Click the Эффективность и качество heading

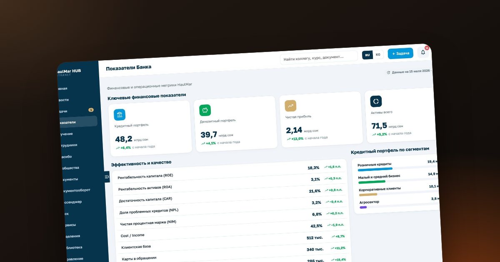click(x=141, y=163)
